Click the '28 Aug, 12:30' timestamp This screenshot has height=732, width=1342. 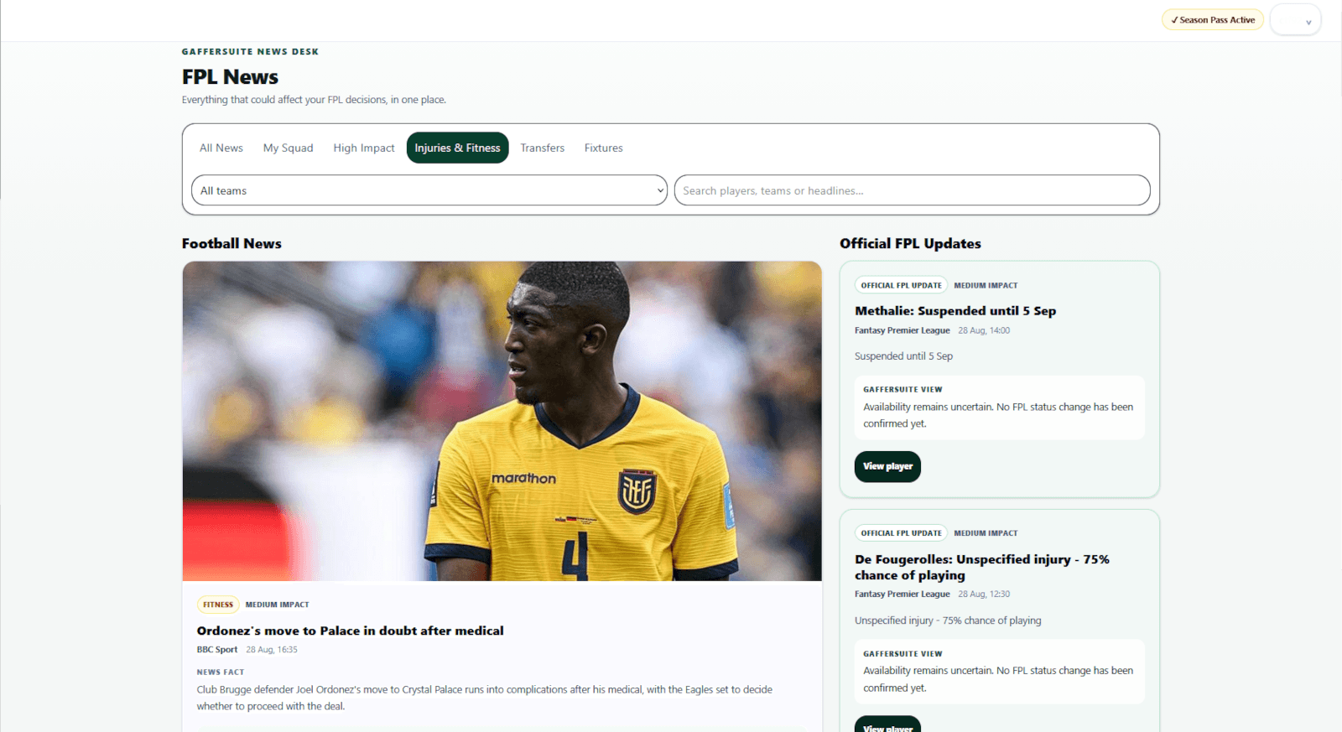(984, 594)
